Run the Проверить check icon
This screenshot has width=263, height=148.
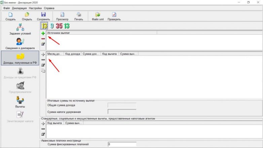point(114,16)
